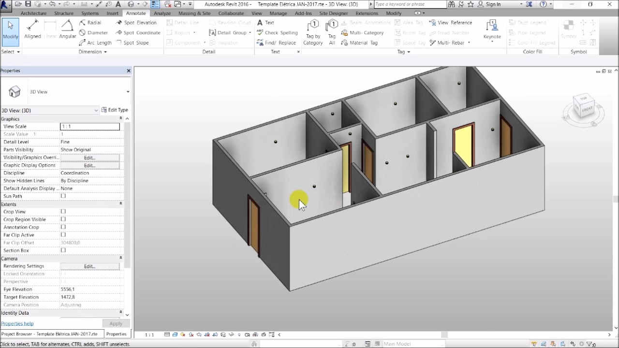Open the 3D View type selector dropdown
Viewport: 619px width, 348px height.
pyautogui.click(x=128, y=92)
